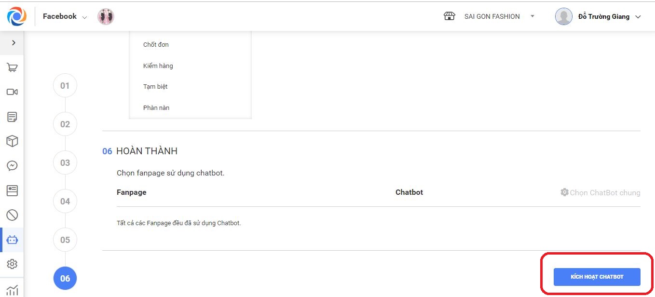The image size is (655, 297).
Task: Click the text 'Tất cả các Fanpage đều đã sử dụng Chatbot.'
Action: [178, 223]
